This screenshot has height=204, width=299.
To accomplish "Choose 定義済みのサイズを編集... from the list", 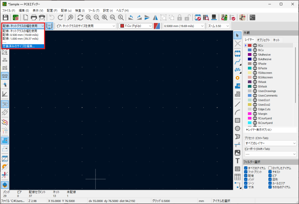I will [19, 46].
